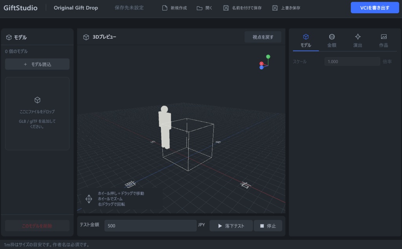Click the disabled このモデルを削除 button
Image resolution: width=402 pixels, height=249 pixels.
click(x=37, y=226)
